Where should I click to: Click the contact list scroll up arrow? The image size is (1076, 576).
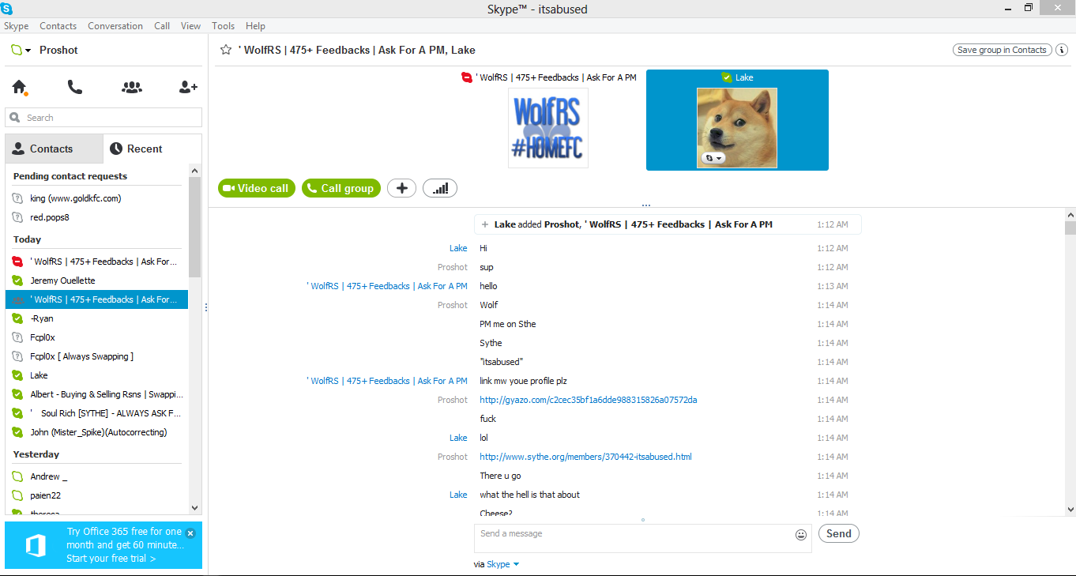pyautogui.click(x=195, y=171)
